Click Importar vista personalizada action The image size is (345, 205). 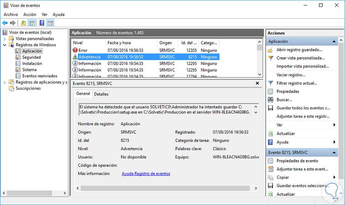click(x=303, y=66)
